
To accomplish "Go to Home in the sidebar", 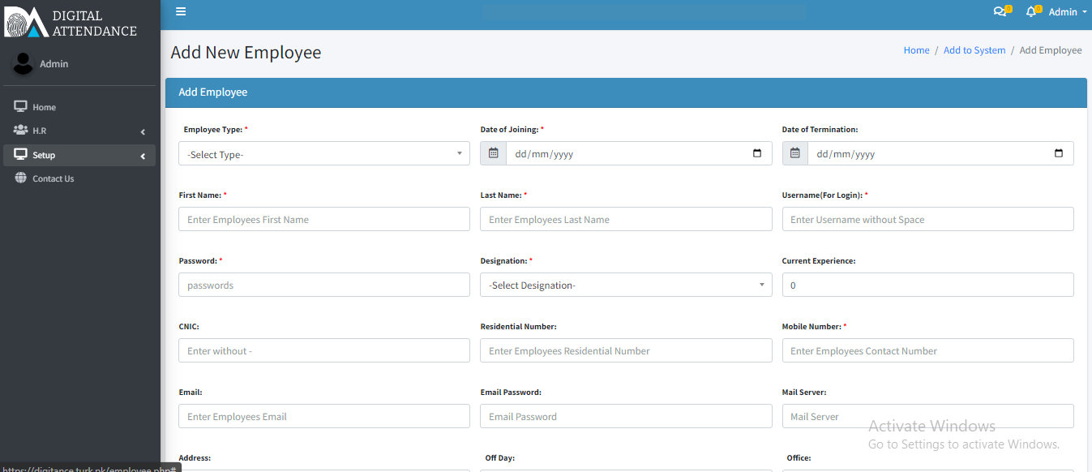I will (x=44, y=107).
